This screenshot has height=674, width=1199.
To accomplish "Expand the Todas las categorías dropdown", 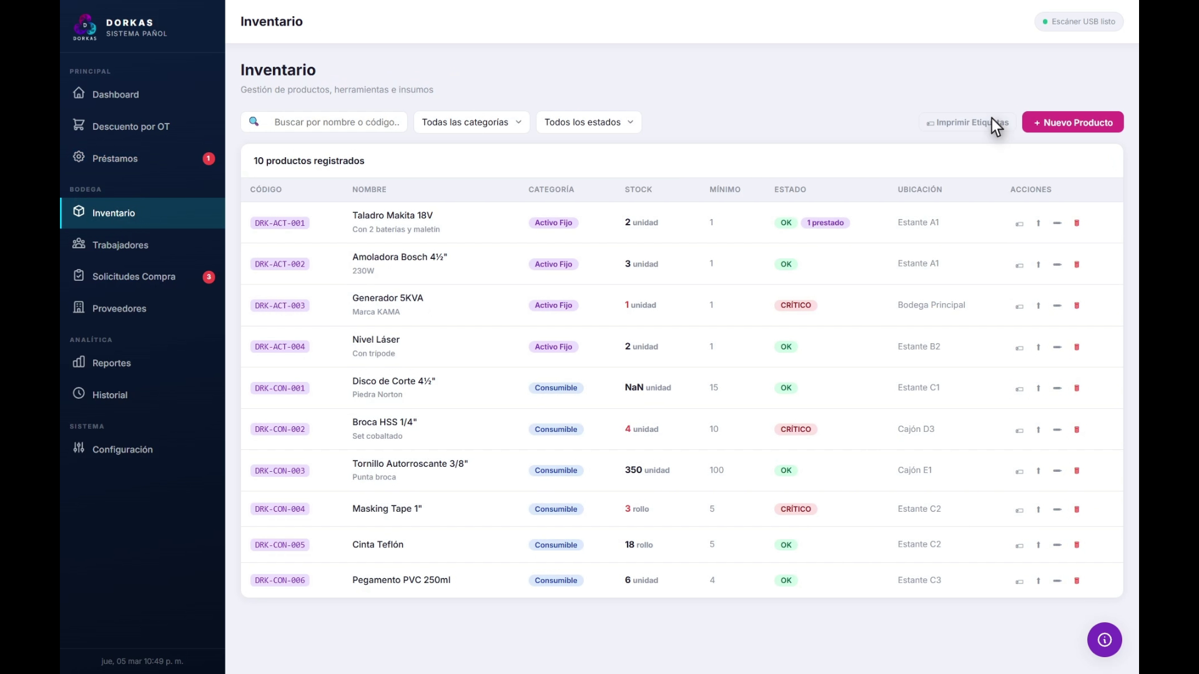I will [471, 122].
